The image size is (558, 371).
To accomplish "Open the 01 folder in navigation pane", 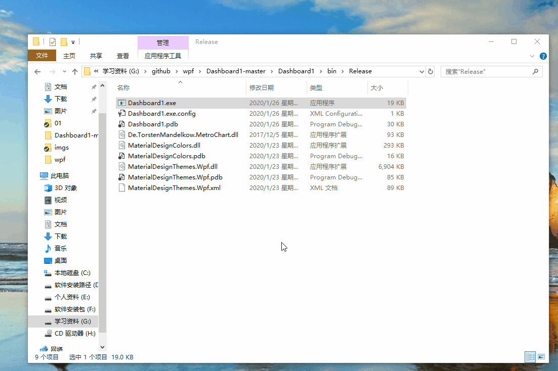I will [x=58, y=123].
